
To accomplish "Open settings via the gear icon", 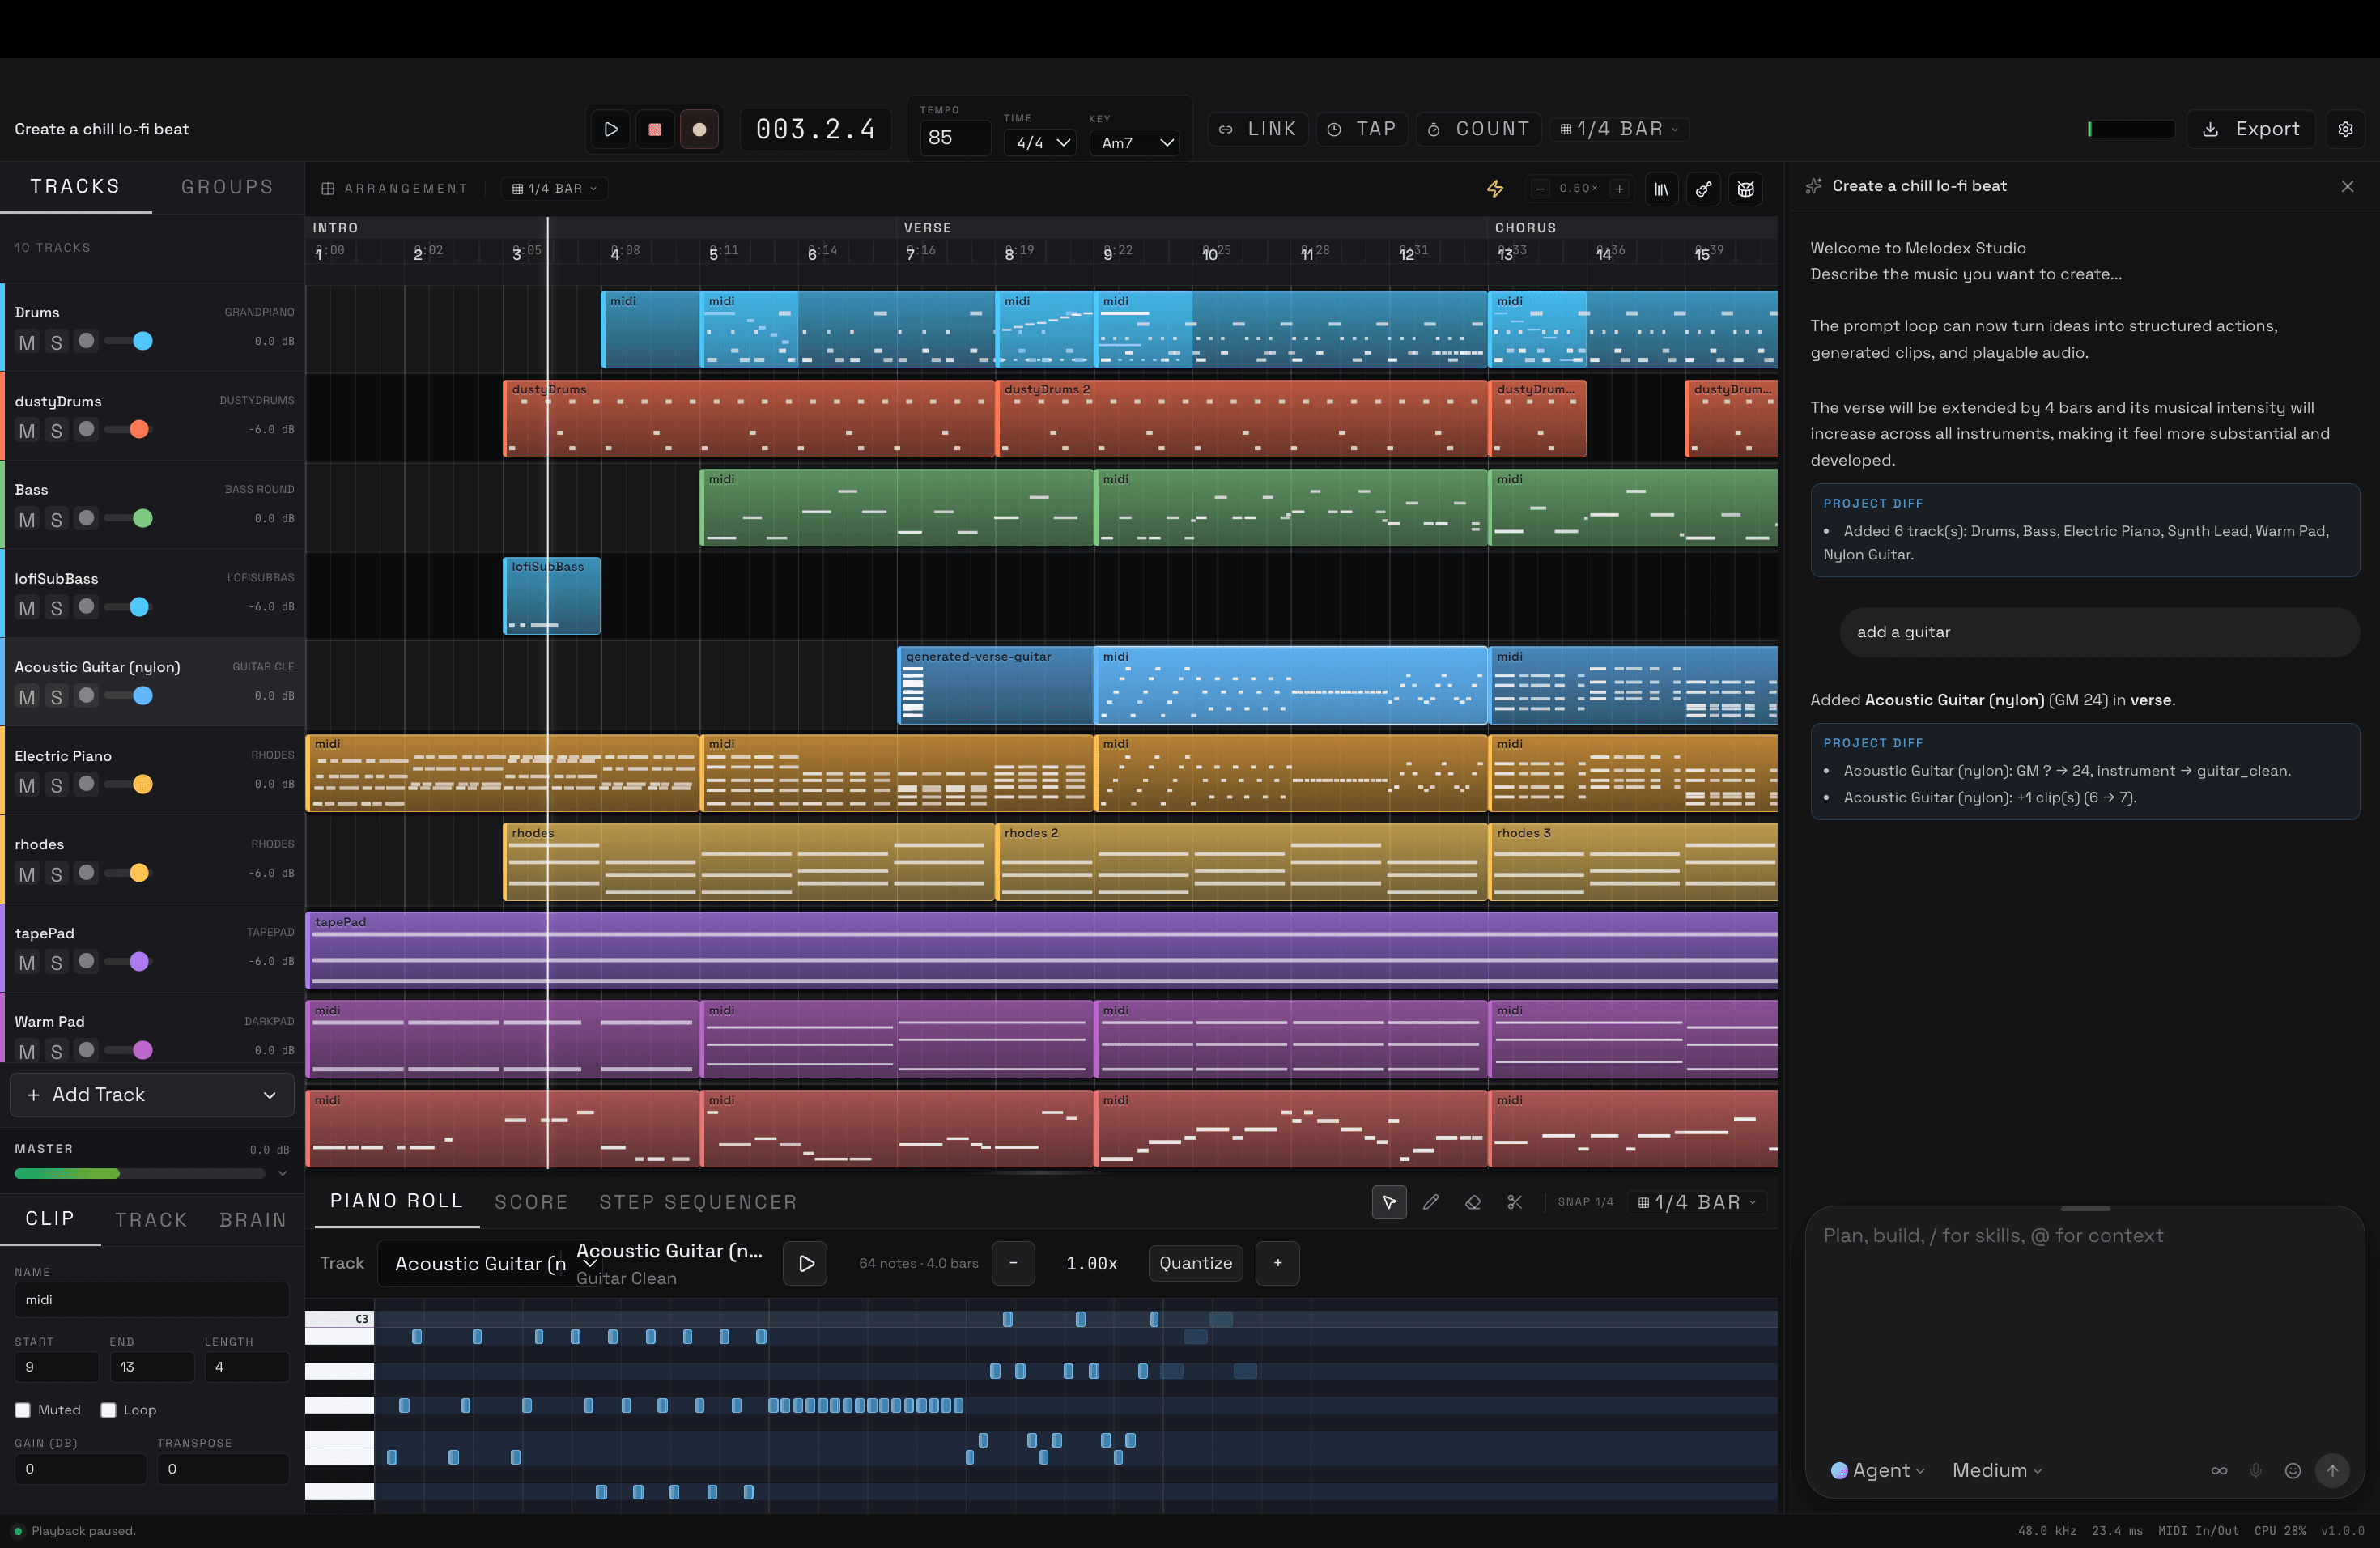I will click(2346, 129).
